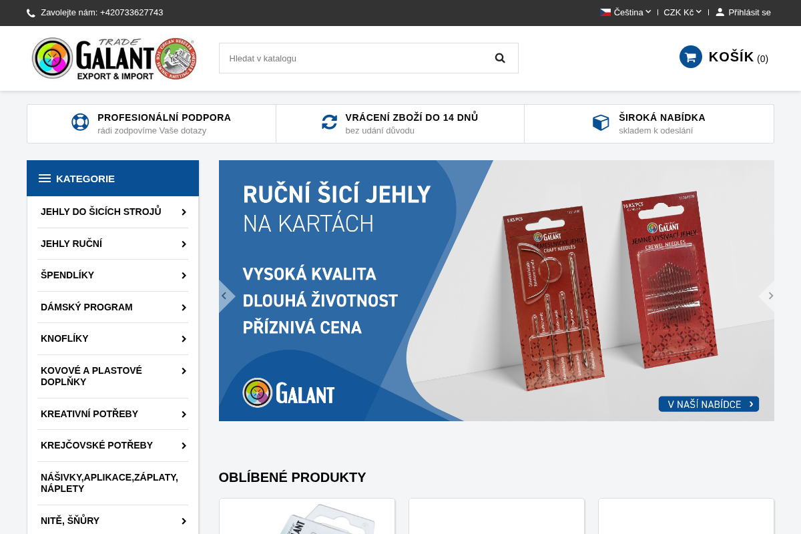
Task: Click the refresh arrows return icon
Action: point(329,122)
